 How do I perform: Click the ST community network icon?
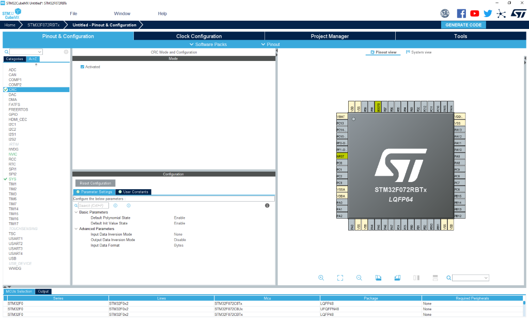[x=501, y=13]
